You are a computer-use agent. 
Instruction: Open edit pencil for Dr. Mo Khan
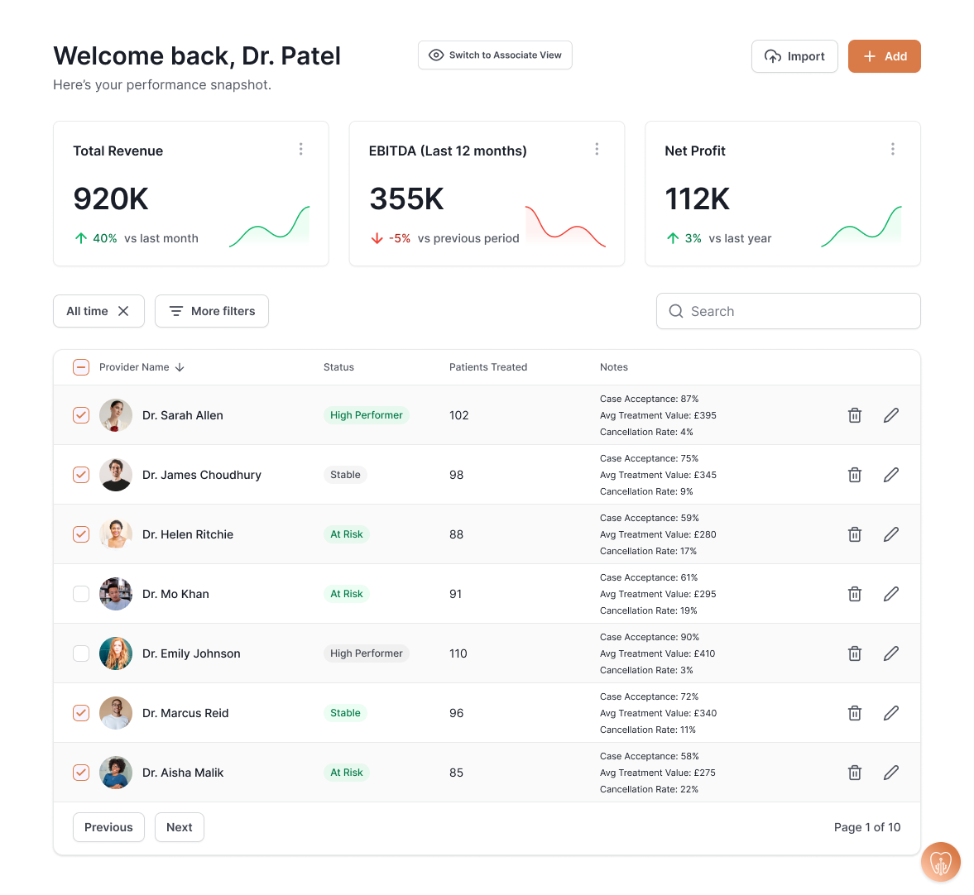coord(890,594)
